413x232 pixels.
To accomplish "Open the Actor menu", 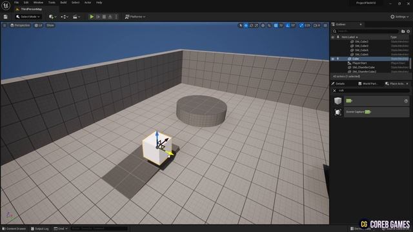I will [x=88, y=3].
